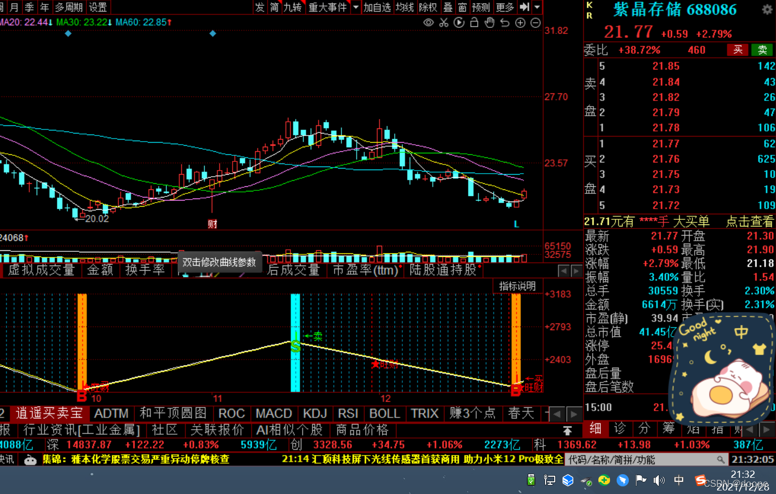Click the green 卖 sell button

point(762,50)
